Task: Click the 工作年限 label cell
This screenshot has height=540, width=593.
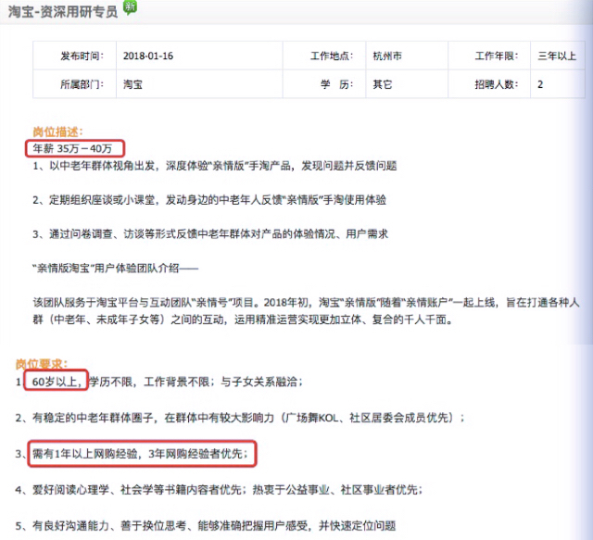Action: [489, 56]
